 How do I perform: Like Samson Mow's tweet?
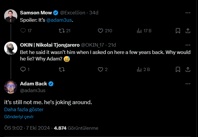point(101,31)
